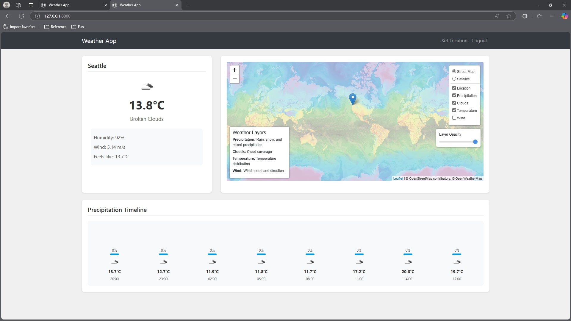
Task: Close the active Weather App tab
Action: point(177,5)
